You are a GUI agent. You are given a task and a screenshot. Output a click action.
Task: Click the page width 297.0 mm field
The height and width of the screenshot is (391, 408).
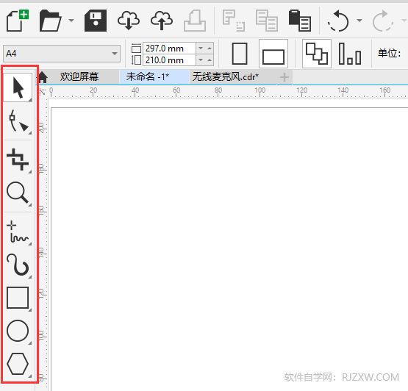(169, 48)
